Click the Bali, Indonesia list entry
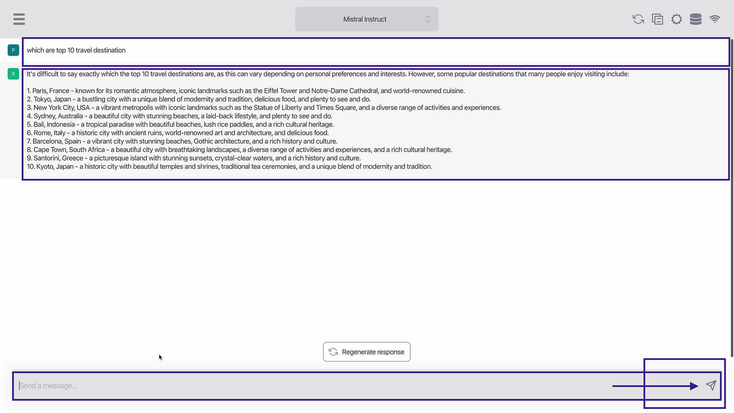Viewport: 734px width, 413px height. (180, 124)
